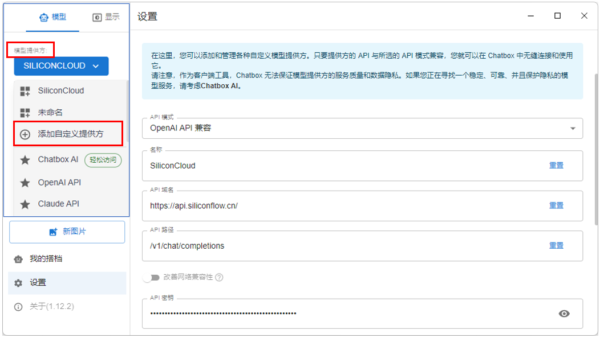This screenshot has width=600, height=338.
Task: Open 设置 in the sidebar
Action: [x=67, y=283]
